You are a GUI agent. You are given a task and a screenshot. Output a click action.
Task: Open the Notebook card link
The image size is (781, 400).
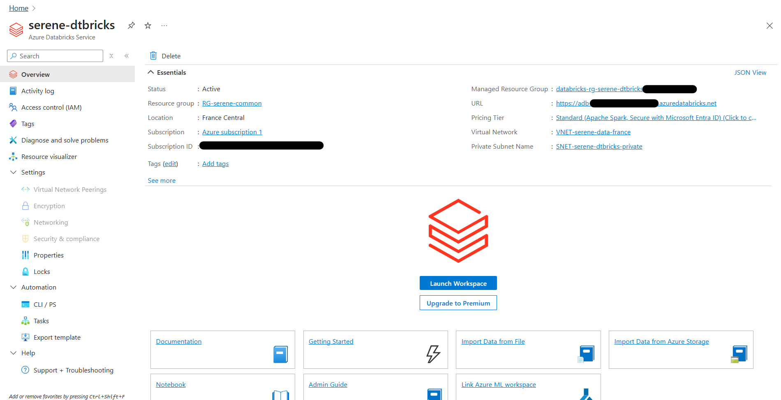point(171,384)
